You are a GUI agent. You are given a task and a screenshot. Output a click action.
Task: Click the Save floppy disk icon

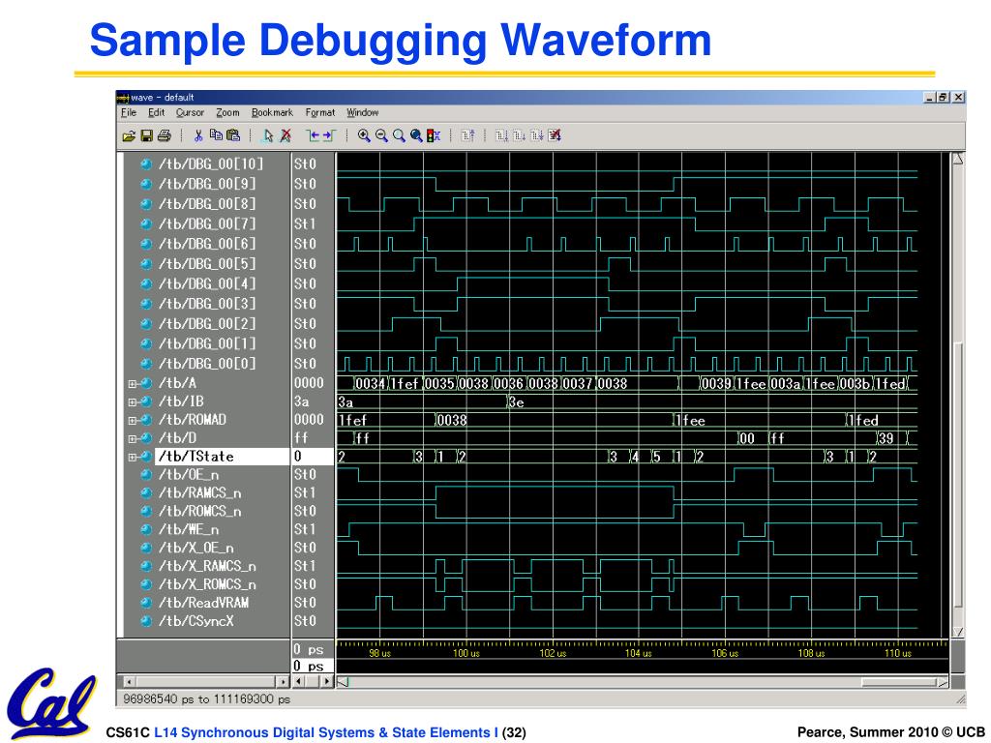pyautogui.click(x=147, y=135)
